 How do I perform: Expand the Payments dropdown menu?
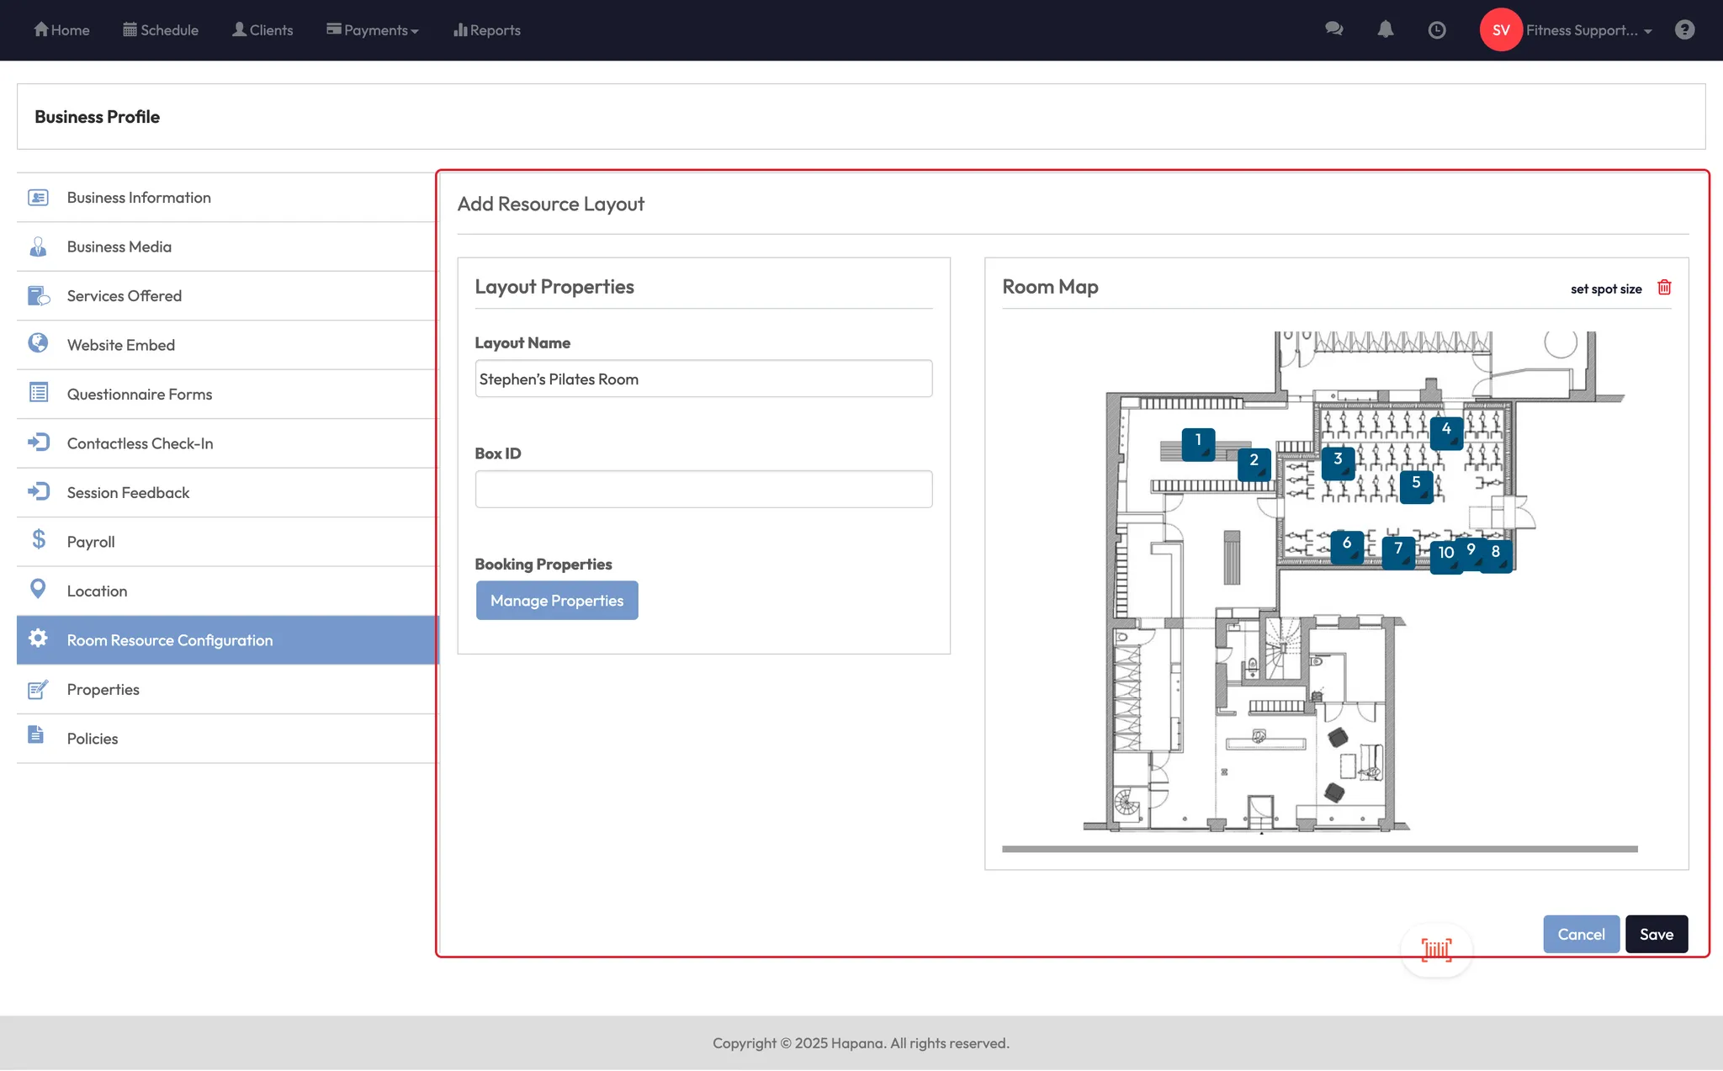point(373,30)
